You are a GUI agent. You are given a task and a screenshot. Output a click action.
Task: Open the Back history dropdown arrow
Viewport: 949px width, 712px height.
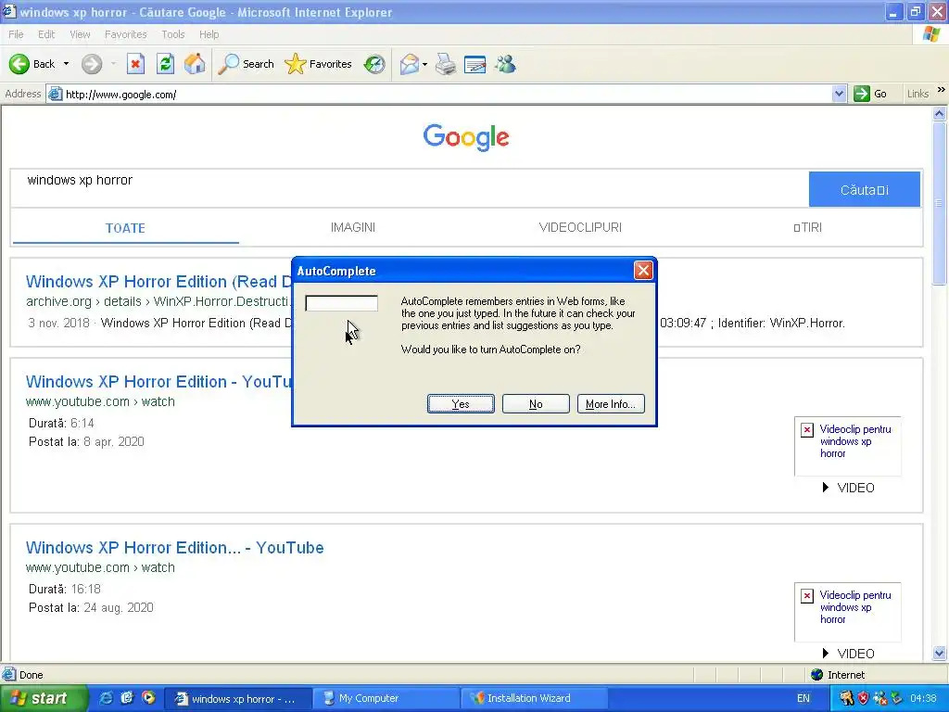click(x=66, y=64)
